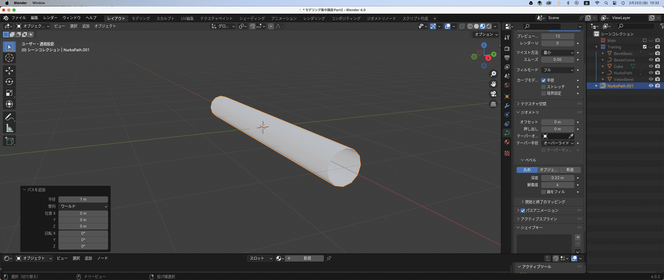The width and height of the screenshot is (664, 280).
Task: Adjust the 深度 0.22 m field
Action: pos(558,178)
